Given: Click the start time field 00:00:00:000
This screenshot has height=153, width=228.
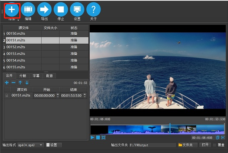Looking at the screenshot, I should 44,95.
